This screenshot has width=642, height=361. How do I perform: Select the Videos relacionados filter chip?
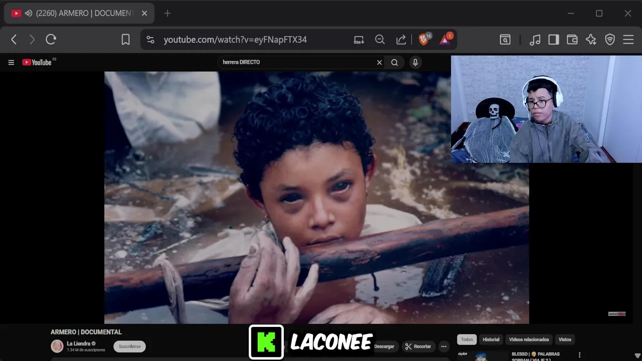click(x=529, y=339)
